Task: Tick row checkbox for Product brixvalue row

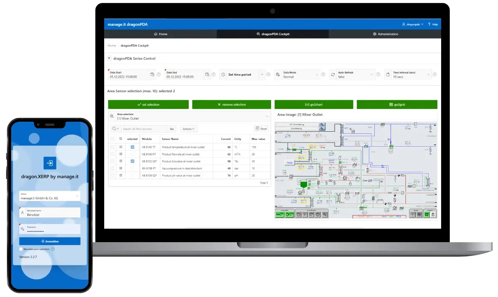Action: pos(112,161)
